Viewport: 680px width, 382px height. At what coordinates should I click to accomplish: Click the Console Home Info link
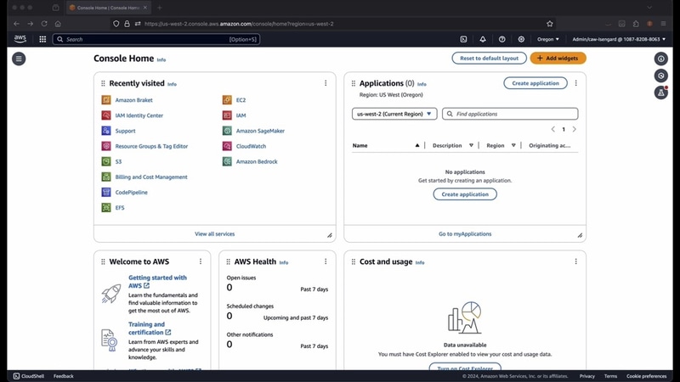click(x=161, y=59)
